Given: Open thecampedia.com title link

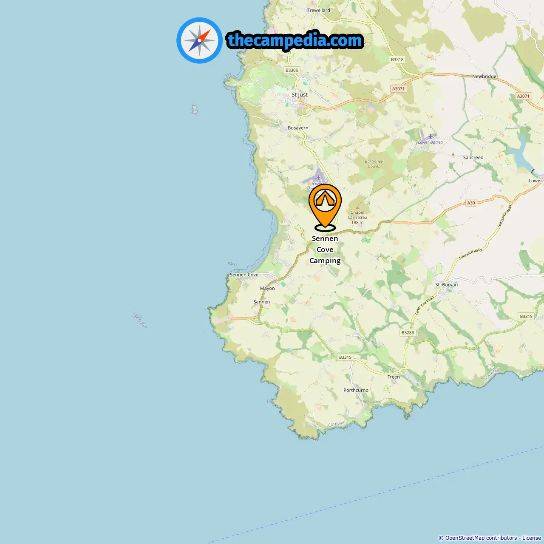Looking at the screenshot, I should 295,40.
